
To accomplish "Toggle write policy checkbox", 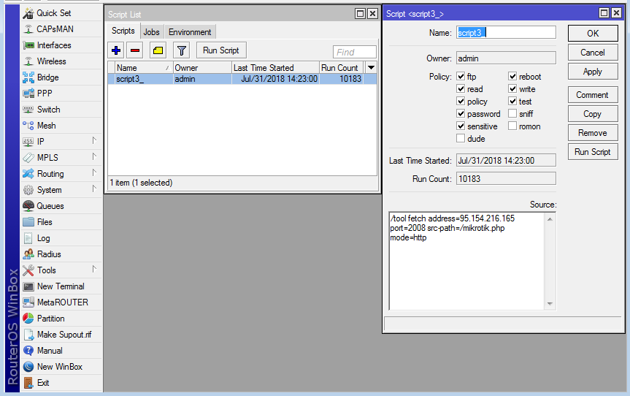I will (512, 89).
